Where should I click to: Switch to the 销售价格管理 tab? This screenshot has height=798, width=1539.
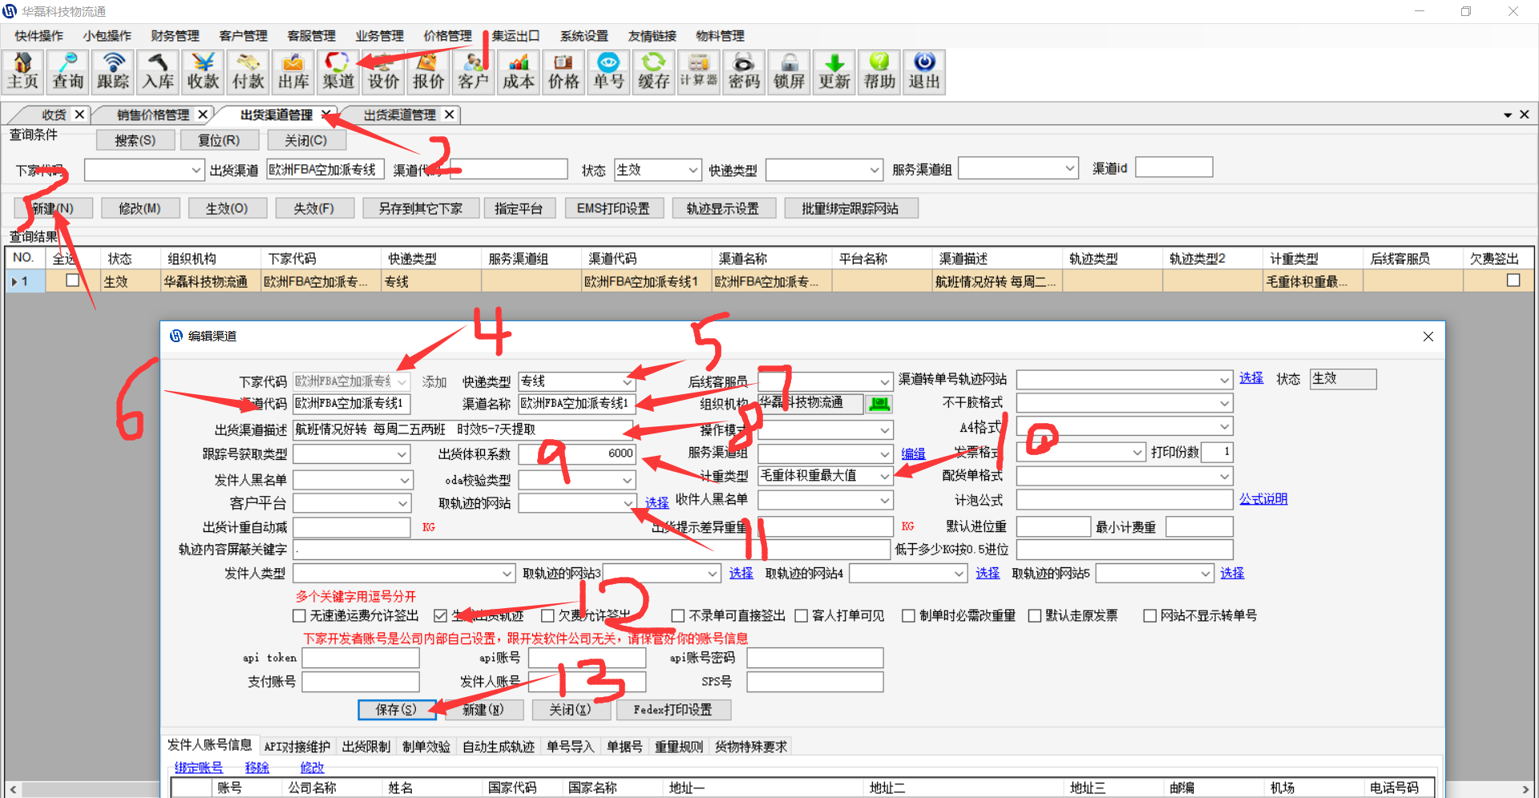153,115
